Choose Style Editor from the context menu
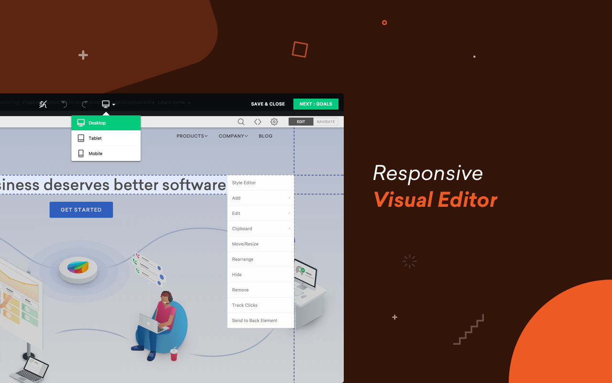This screenshot has width=612, height=383. [x=260, y=183]
